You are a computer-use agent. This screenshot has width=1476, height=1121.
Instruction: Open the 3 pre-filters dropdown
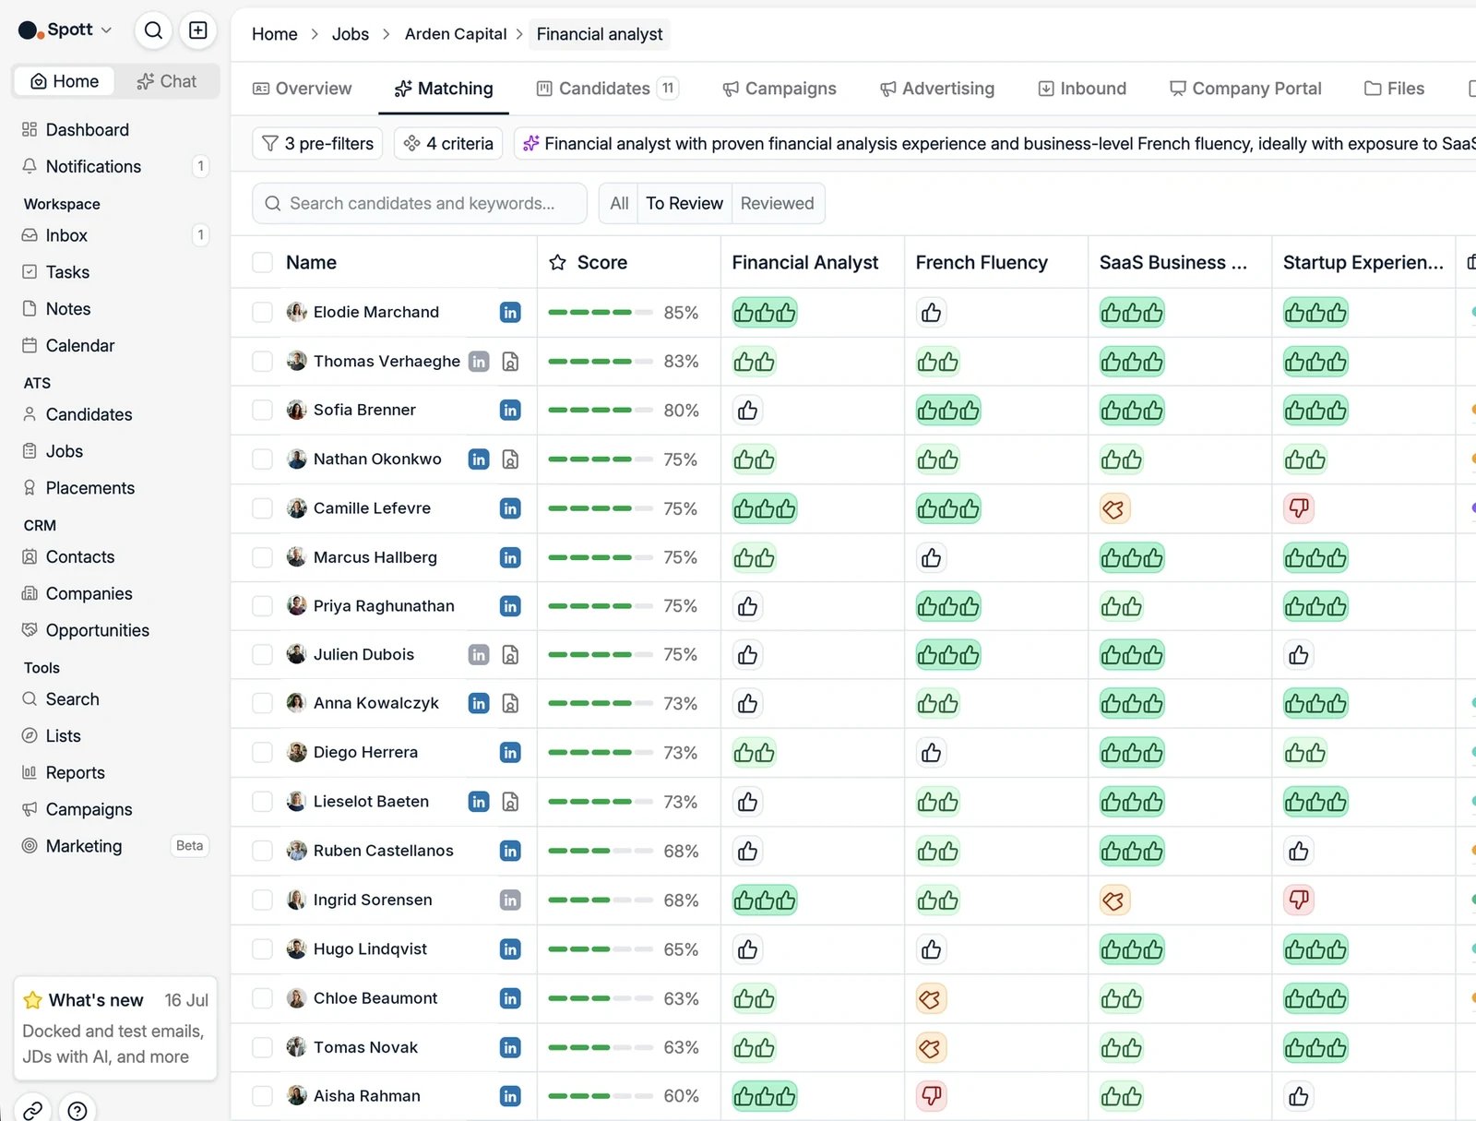click(317, 144)
